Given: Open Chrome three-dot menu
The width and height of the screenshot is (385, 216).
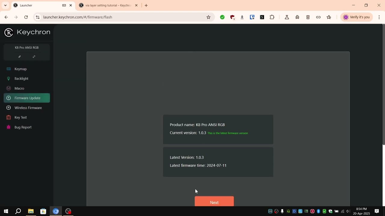Looking at the screenshot, I should 379,17.
